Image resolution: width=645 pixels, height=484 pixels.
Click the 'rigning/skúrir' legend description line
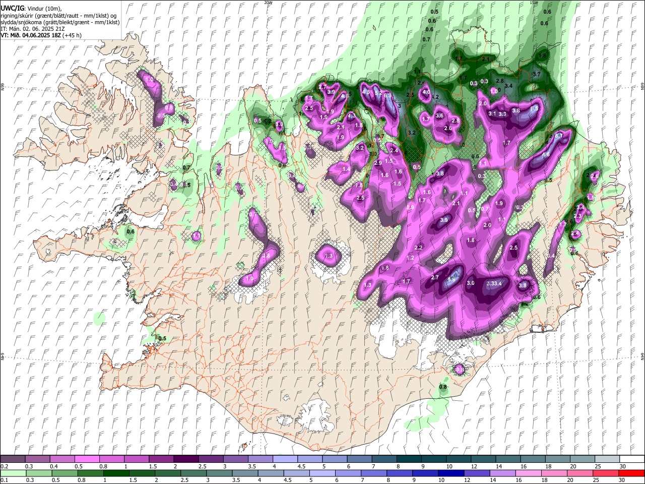[59, 16]
